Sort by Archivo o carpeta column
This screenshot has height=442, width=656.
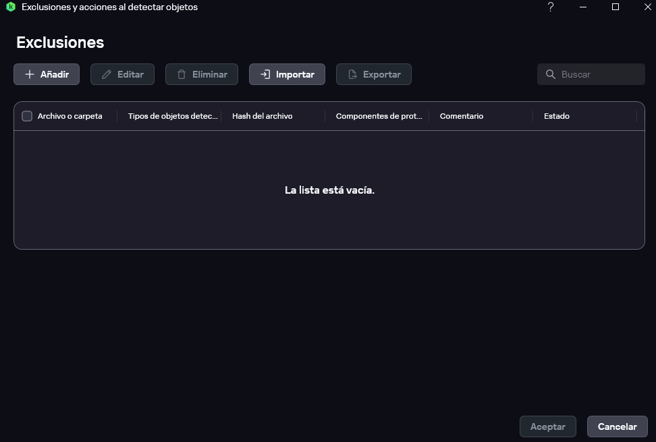point(70,116)
